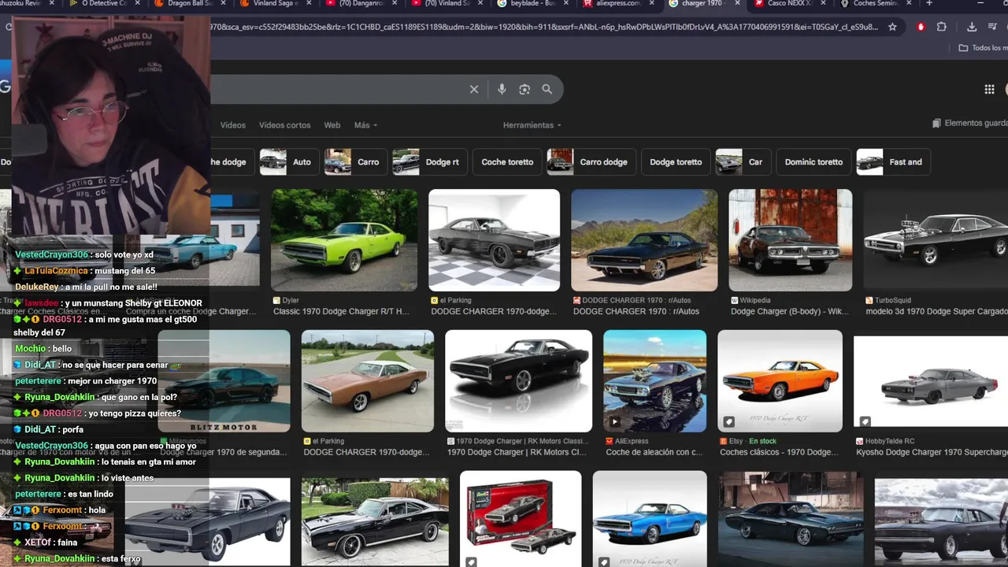Clear the search box with the X icon

pyautogui.click(x=474, y=90)
